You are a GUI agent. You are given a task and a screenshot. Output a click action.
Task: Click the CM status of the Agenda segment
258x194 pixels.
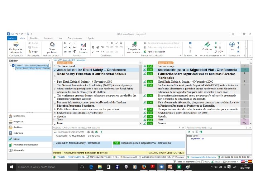pos(150,116)
